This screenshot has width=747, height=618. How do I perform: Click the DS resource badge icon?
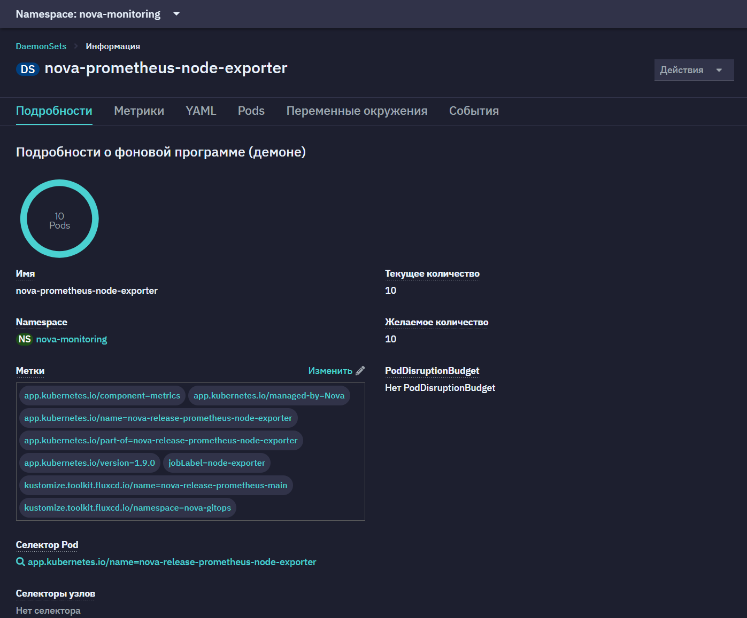pos(28,69)
